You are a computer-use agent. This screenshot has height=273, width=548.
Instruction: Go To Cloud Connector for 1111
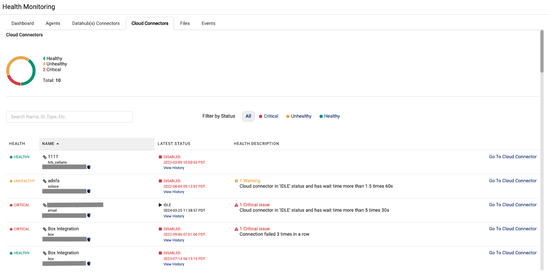tap(513, 157)
